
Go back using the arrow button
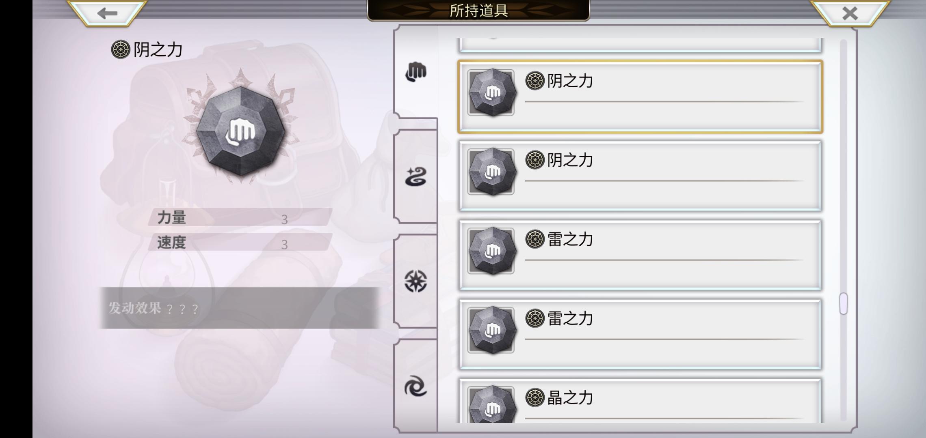pos(107,13)
